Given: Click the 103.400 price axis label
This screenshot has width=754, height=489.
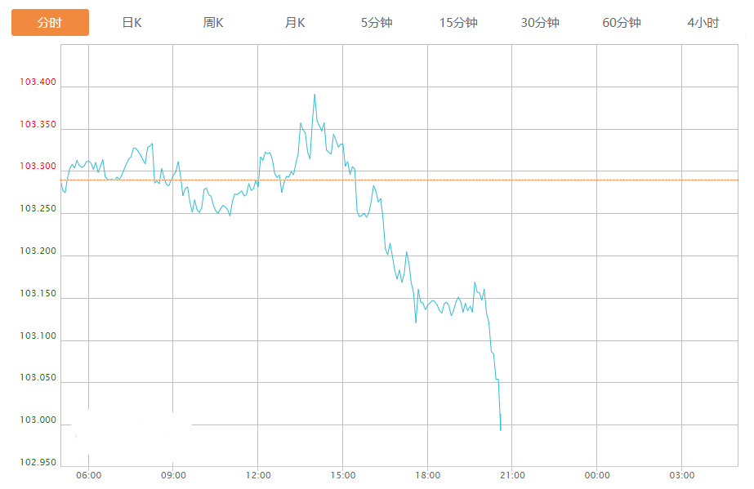Looking at the screenshot, I should (x=38, y=82).
